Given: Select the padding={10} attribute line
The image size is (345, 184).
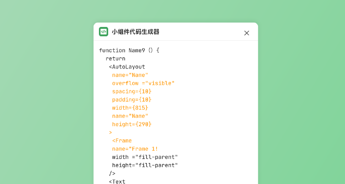Looking at the screenshot, I should [132, 100].
